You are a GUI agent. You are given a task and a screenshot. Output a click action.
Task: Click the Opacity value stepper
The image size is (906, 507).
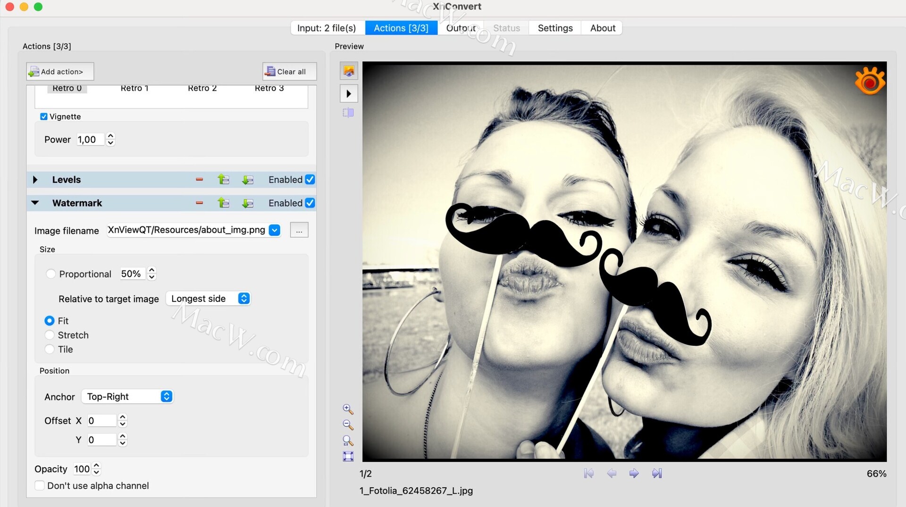tap(97, 469)
